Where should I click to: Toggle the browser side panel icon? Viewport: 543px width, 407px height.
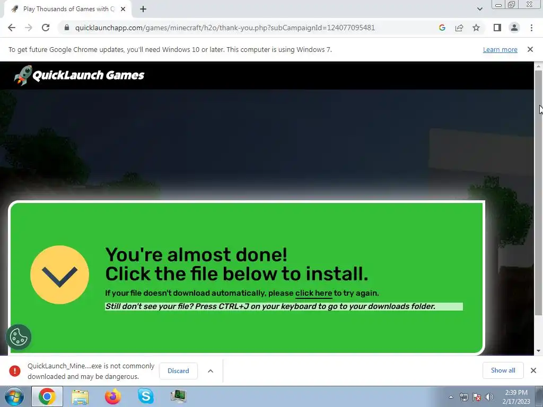point(497,28)
